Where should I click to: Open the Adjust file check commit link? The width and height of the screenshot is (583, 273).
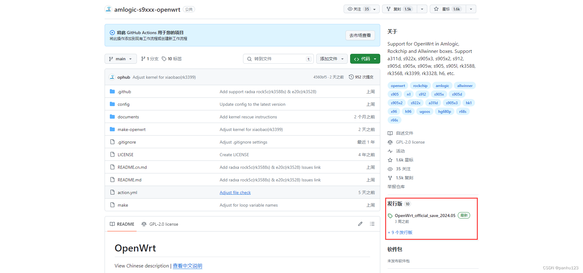click(x=235, y=192)
